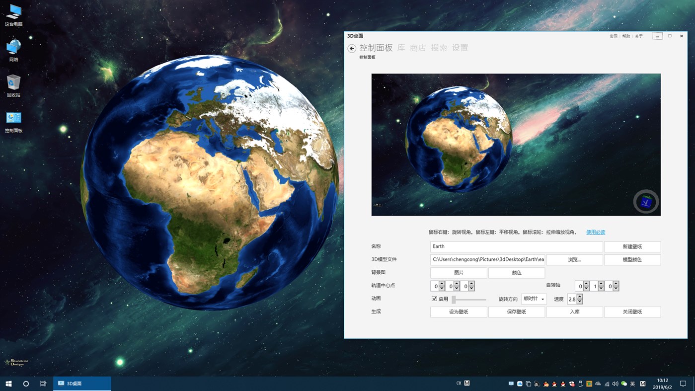Open the 商店 tab
Viewport: 695px width, 391px height.
point(417,48)
